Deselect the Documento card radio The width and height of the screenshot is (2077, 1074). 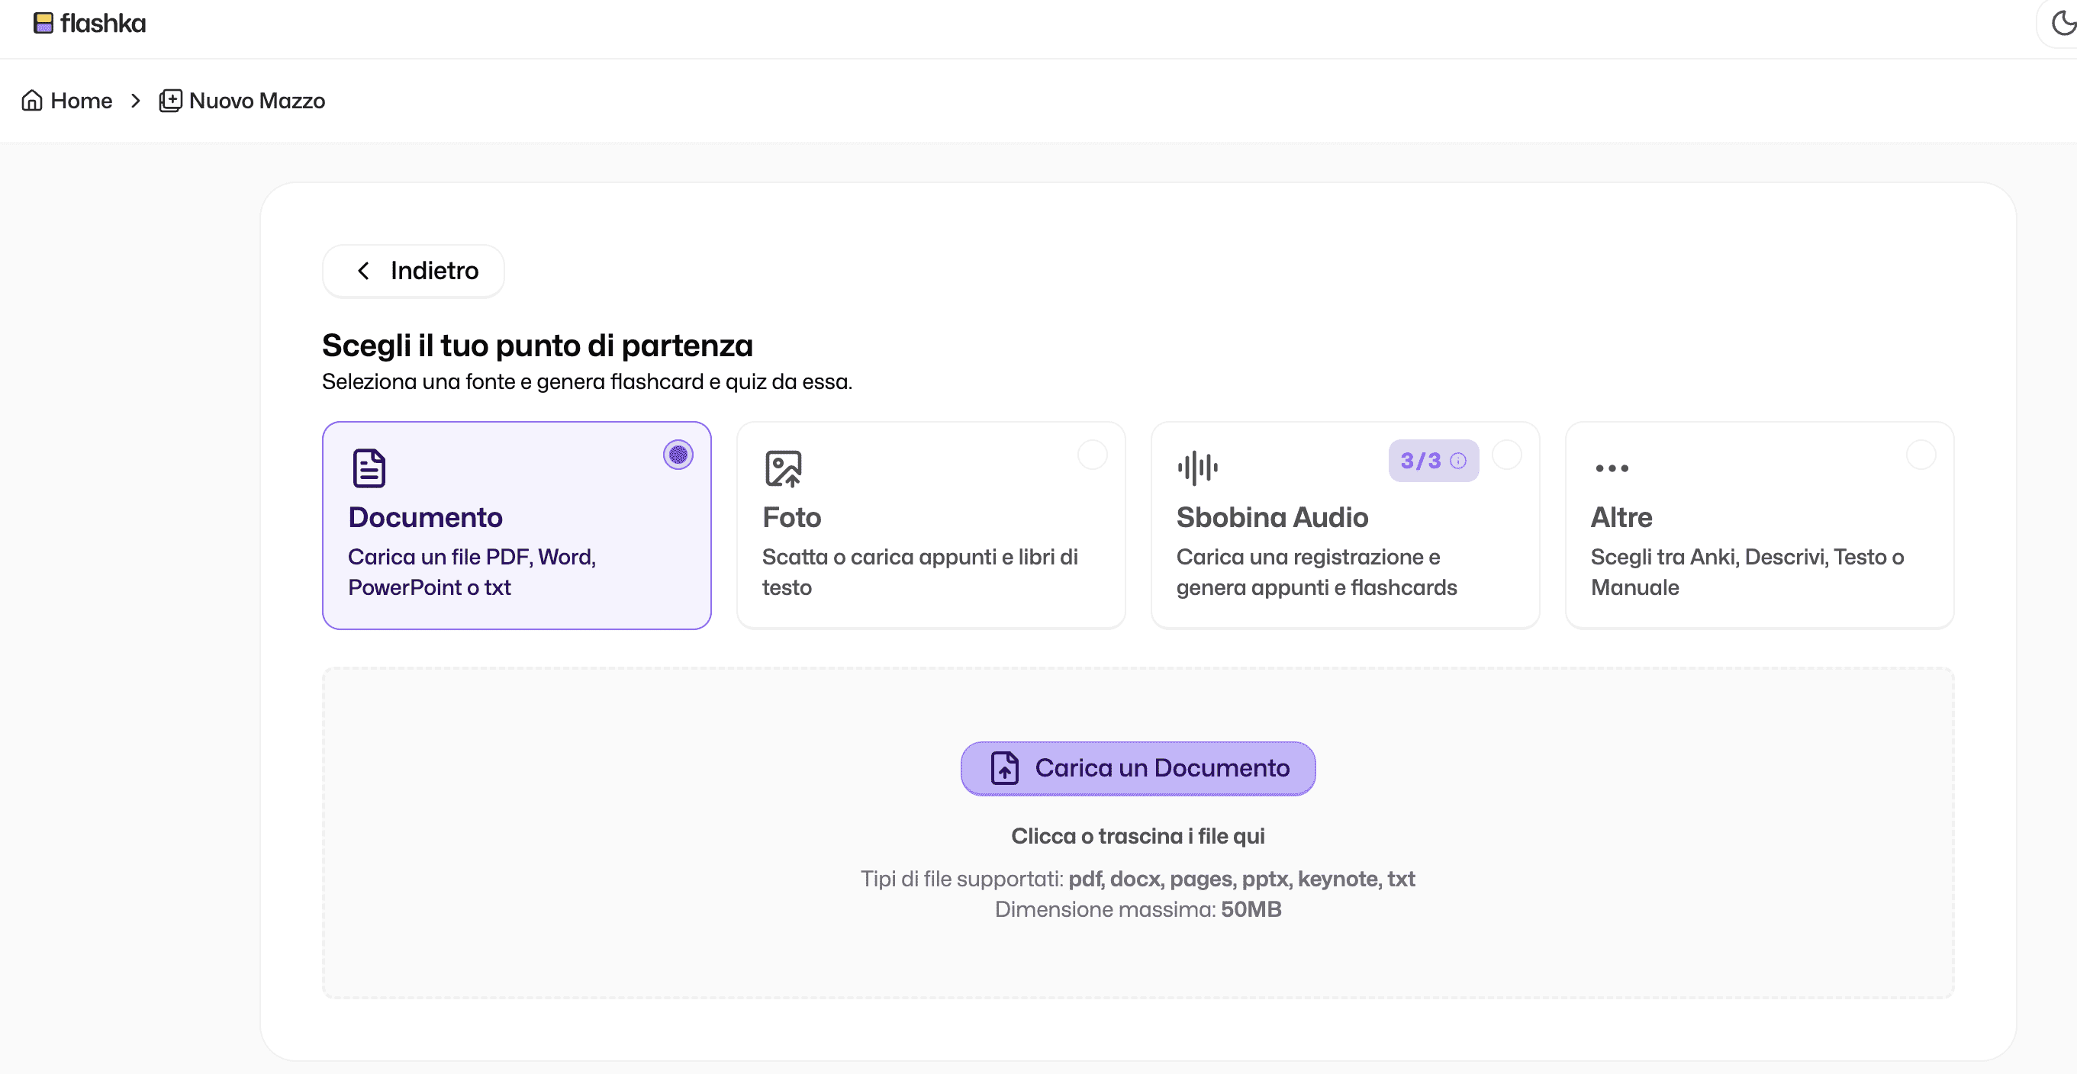678,454
